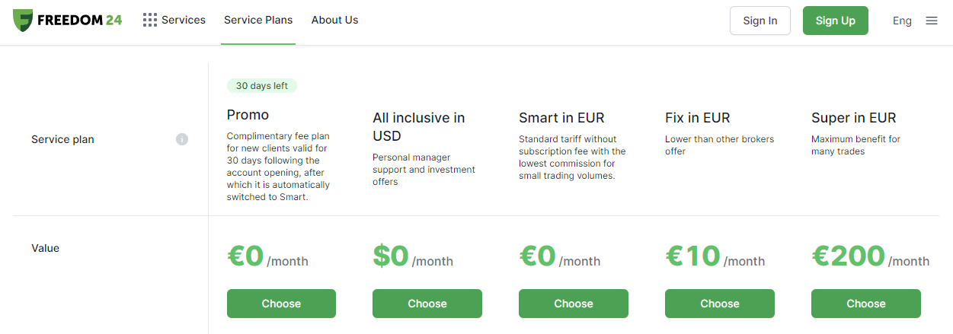The height and width of the screenshot is (334, 953).
Task: Open the Eng language selector
Action: pos(902,21)
